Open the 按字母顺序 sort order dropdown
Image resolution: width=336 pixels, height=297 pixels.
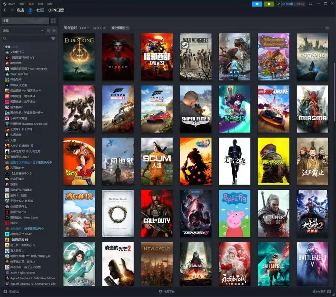[120, 28]
